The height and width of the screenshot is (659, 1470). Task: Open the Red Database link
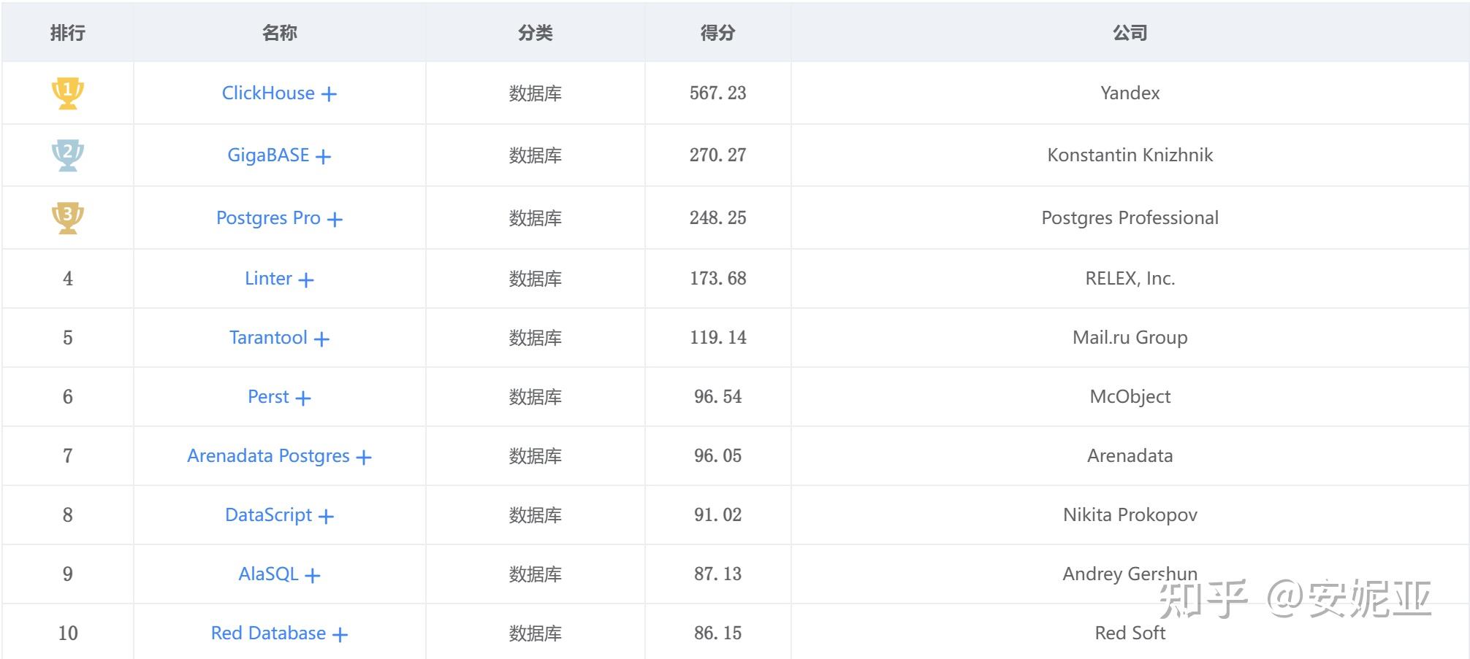coord(268,633)
